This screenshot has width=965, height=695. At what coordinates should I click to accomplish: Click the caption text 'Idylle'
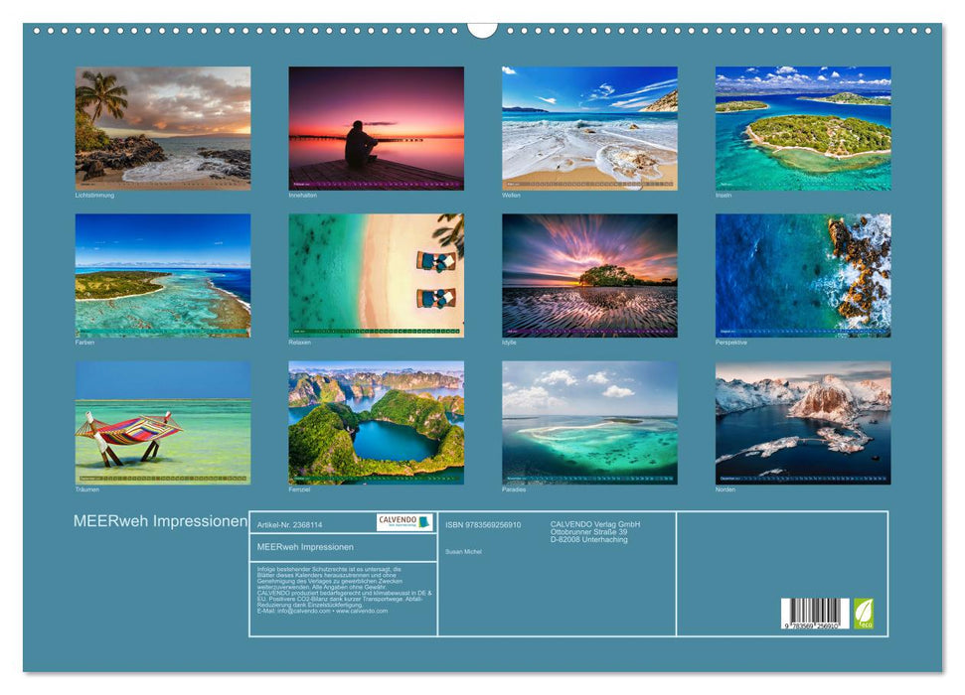[509, 342]
